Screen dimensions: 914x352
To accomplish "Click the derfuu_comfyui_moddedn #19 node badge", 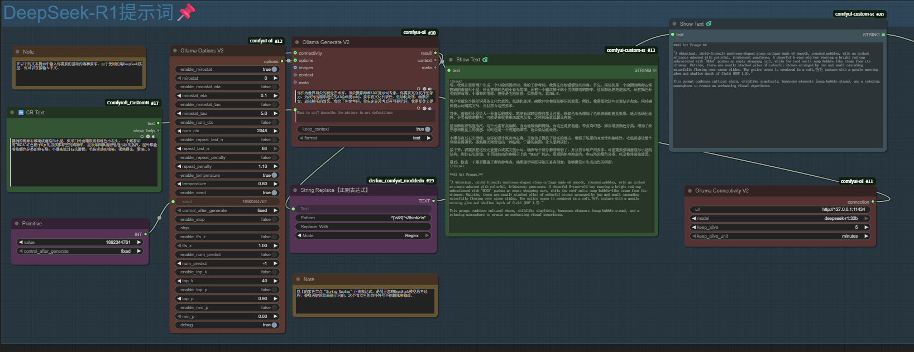I will tap(401, 180).
